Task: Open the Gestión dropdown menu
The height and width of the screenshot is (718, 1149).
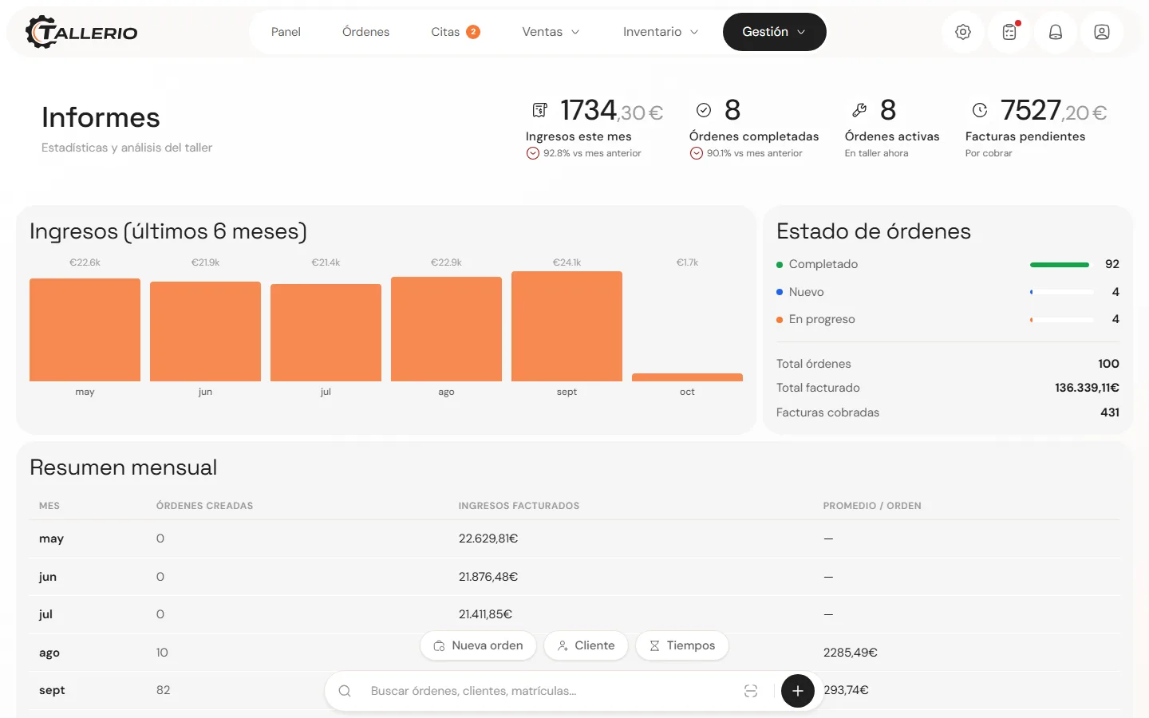Action: [775, 32]
